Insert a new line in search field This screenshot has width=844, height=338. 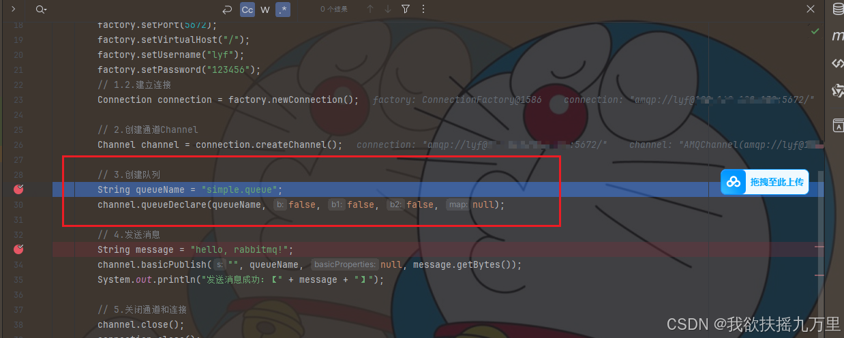tap(227, 10)
